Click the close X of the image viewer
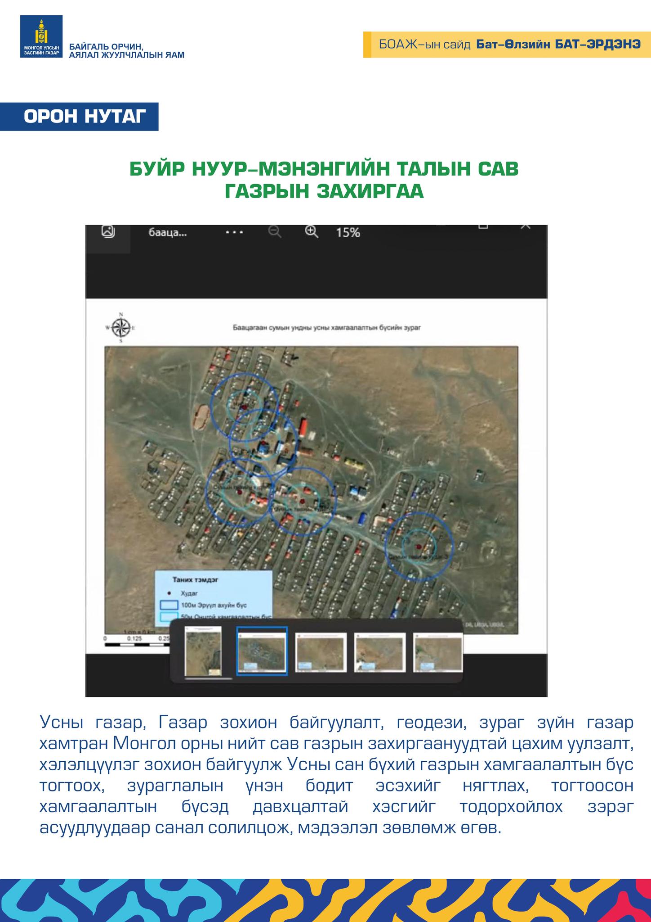This screenshot has width=651, height=922. (x=525, y=226)
